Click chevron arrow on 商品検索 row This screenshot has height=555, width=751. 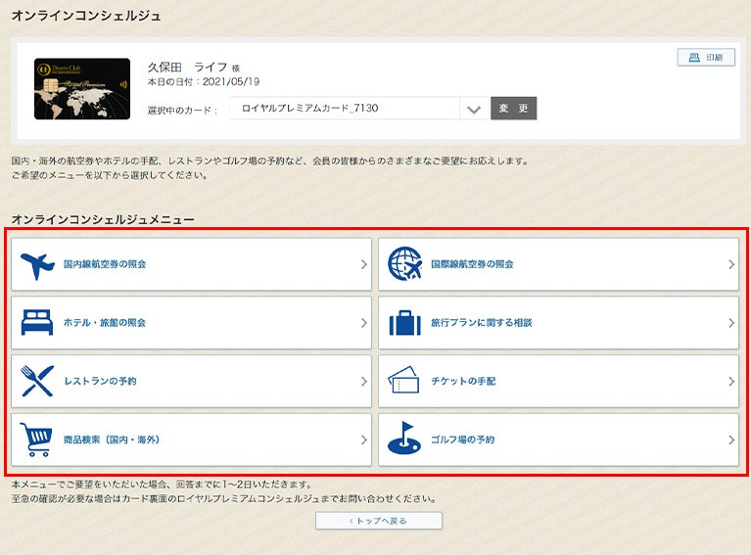(364, 439)
